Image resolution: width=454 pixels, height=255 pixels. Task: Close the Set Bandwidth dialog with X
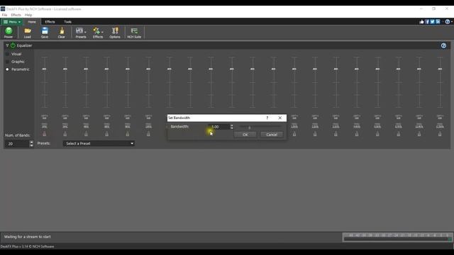coord(280,118)
